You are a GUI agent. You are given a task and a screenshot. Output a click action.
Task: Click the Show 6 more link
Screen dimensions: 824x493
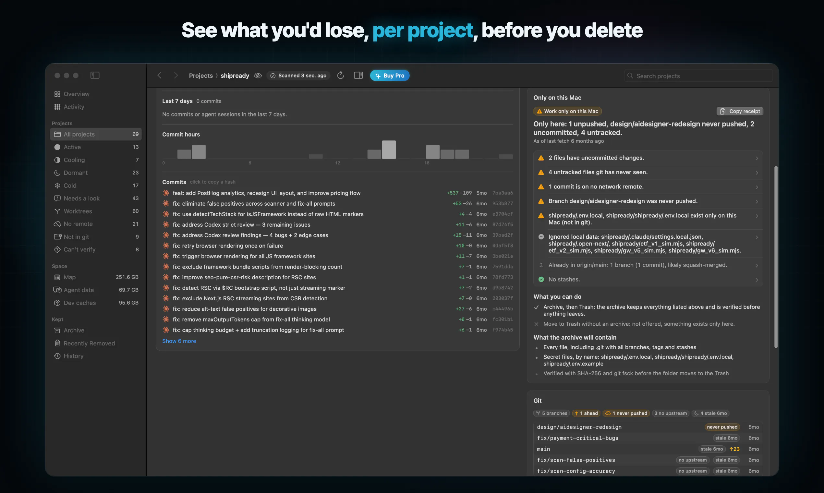pos(179,341)
